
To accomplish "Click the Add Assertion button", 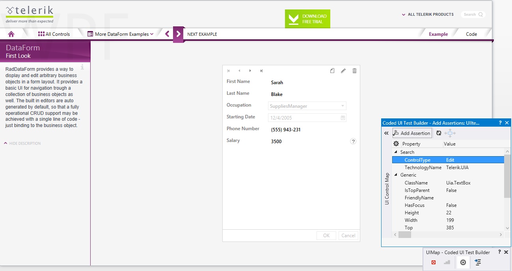I will point(412,133).
